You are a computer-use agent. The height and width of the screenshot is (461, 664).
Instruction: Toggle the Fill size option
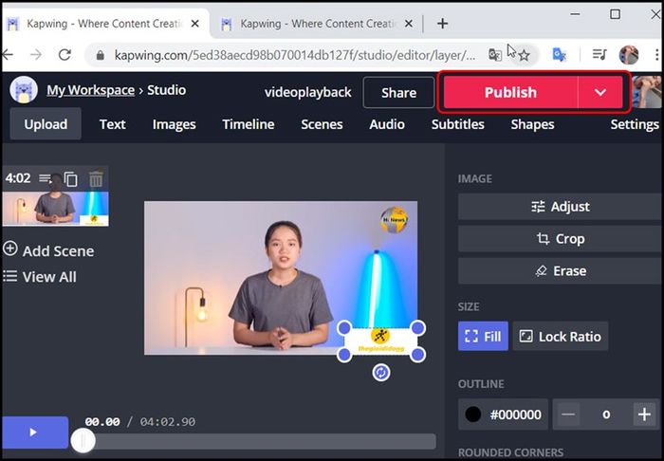tap(483, 336)
